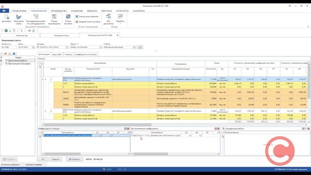Click the estimate number input field
The image size is (311, 175).
(9, 47)
